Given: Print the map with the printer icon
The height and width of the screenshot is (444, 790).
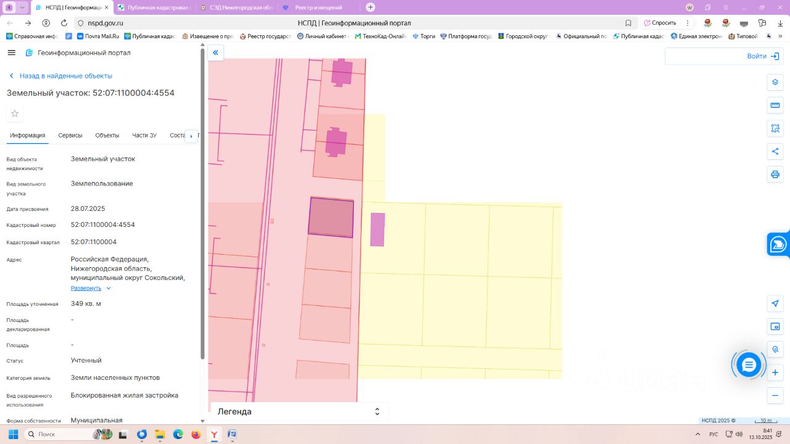Looking at the screenshot, I should tap(775, 175).
